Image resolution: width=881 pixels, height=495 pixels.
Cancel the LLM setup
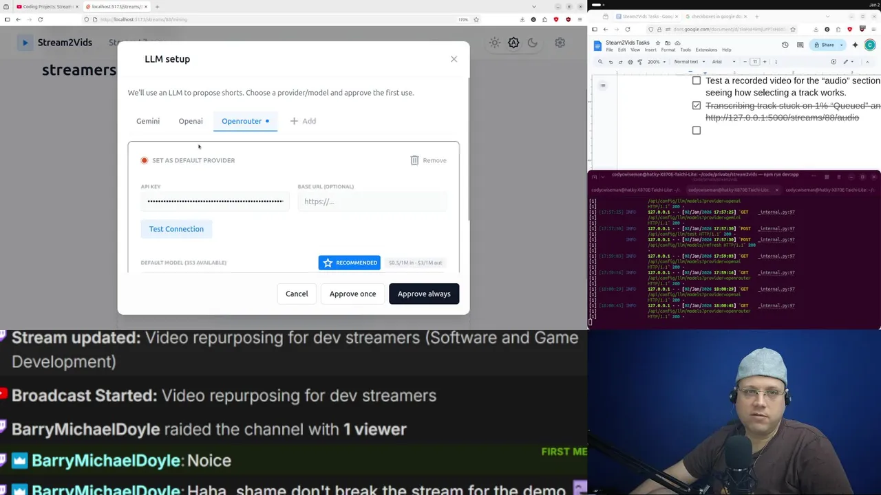tap(297, 294)
